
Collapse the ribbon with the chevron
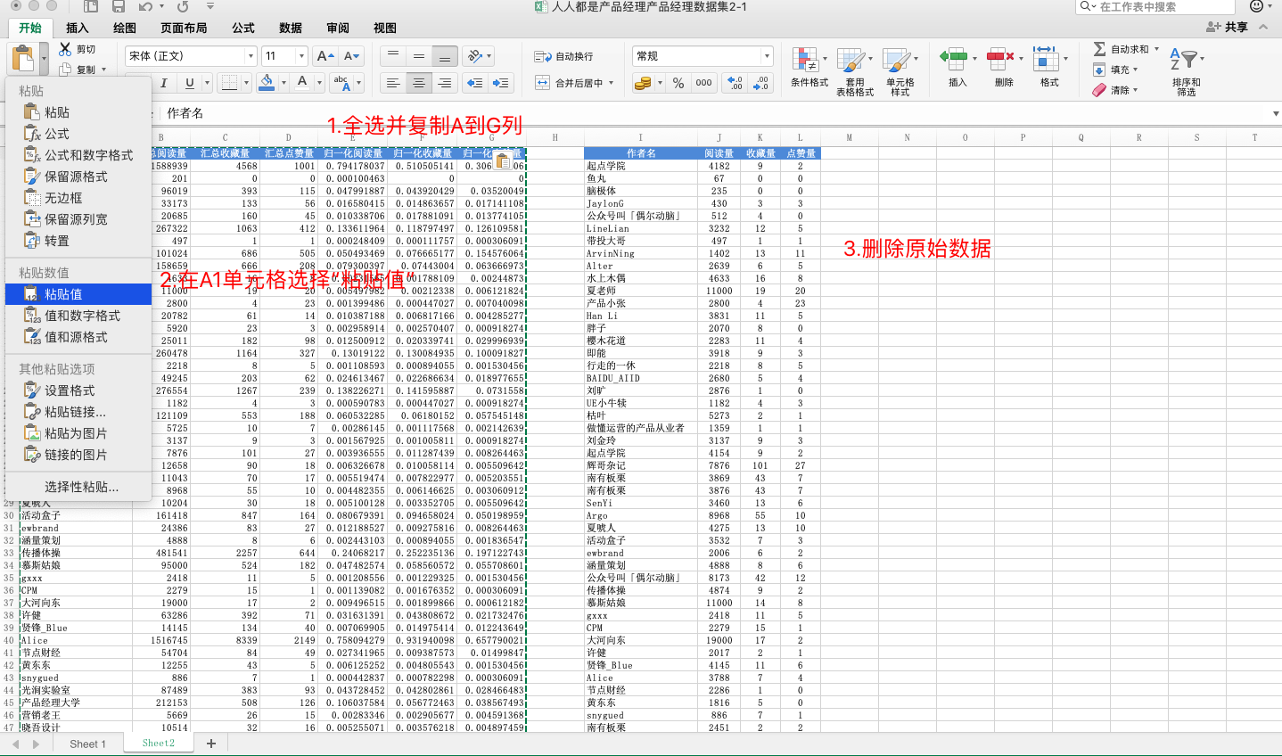click(x=1263, y=28)
